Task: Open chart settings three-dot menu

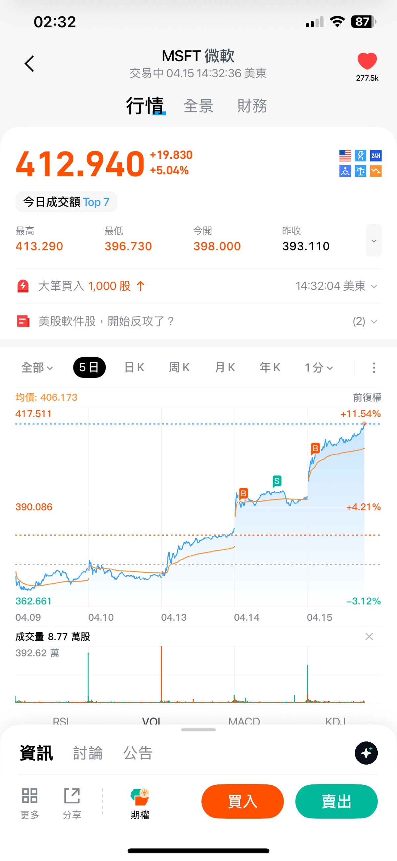Action: [374, 368]
